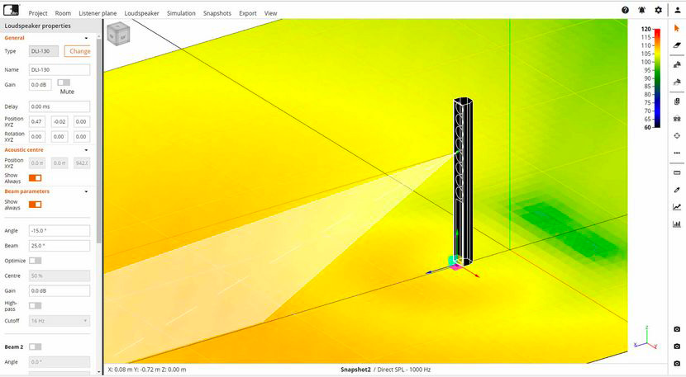
Task: Click the copy documents icon in the right toolbar
Action: (677, 101)
